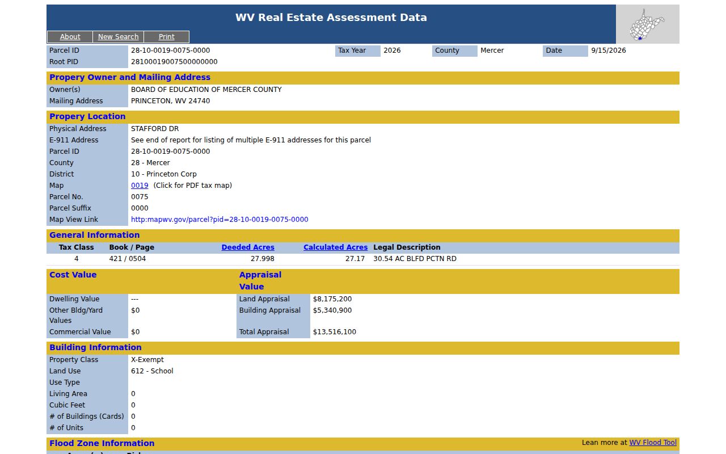The width and height of the screenshot is (726, 454).
Task: Click the Propery Location section heading
Action: click(x=87, y=116)
